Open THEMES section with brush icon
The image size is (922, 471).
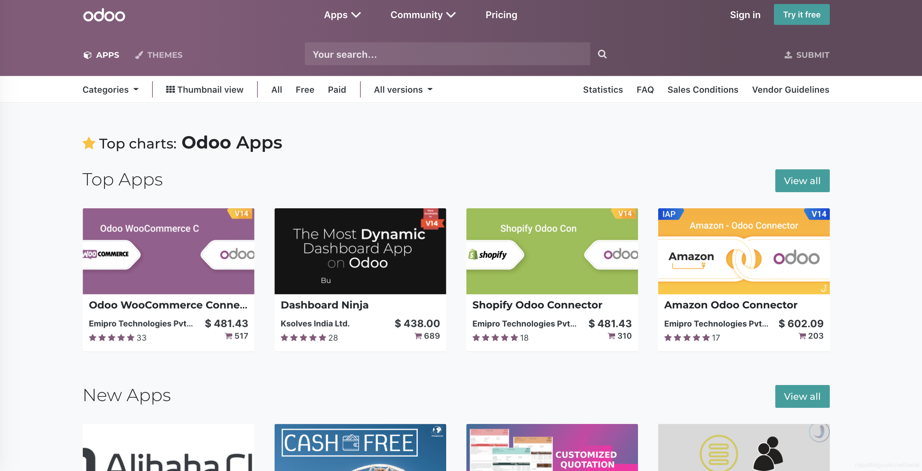[x=158, y=55]
